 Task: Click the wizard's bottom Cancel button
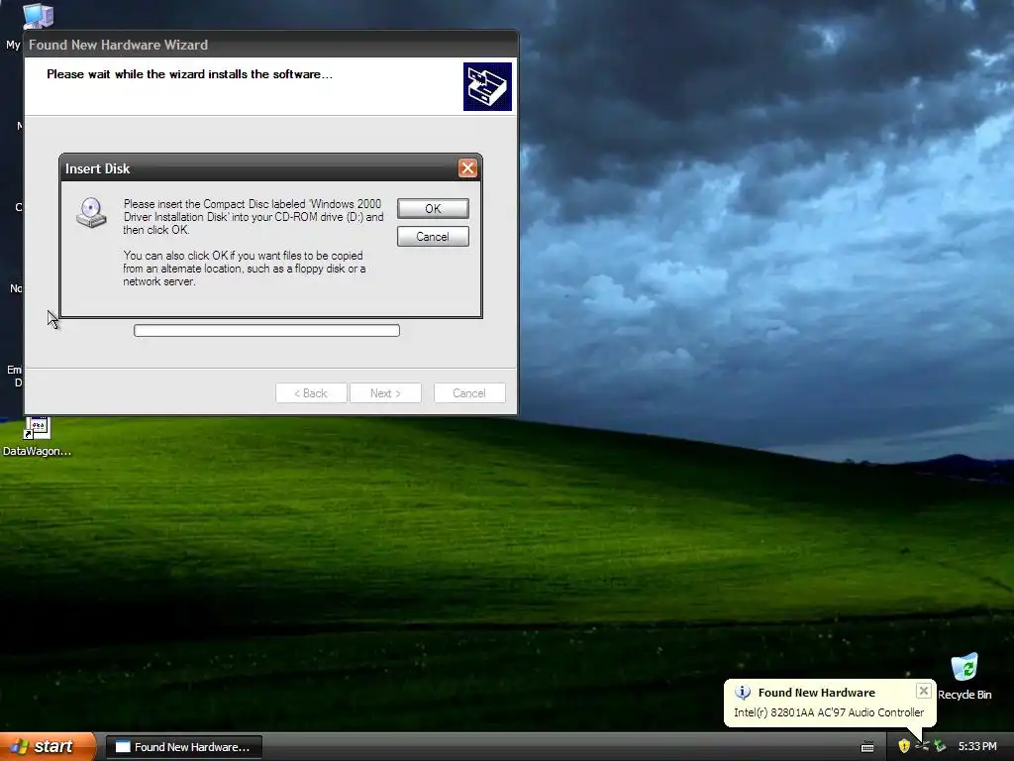click(x=468, y=392)
